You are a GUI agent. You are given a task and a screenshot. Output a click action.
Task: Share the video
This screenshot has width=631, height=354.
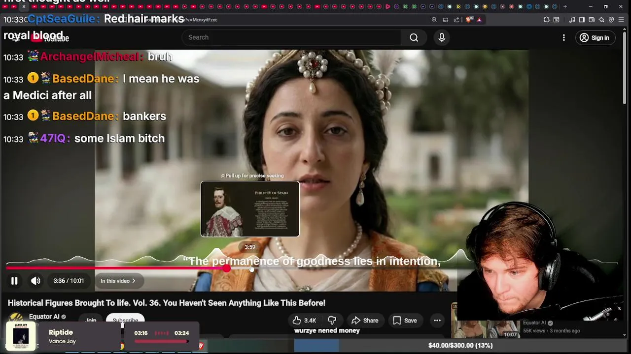365,321
